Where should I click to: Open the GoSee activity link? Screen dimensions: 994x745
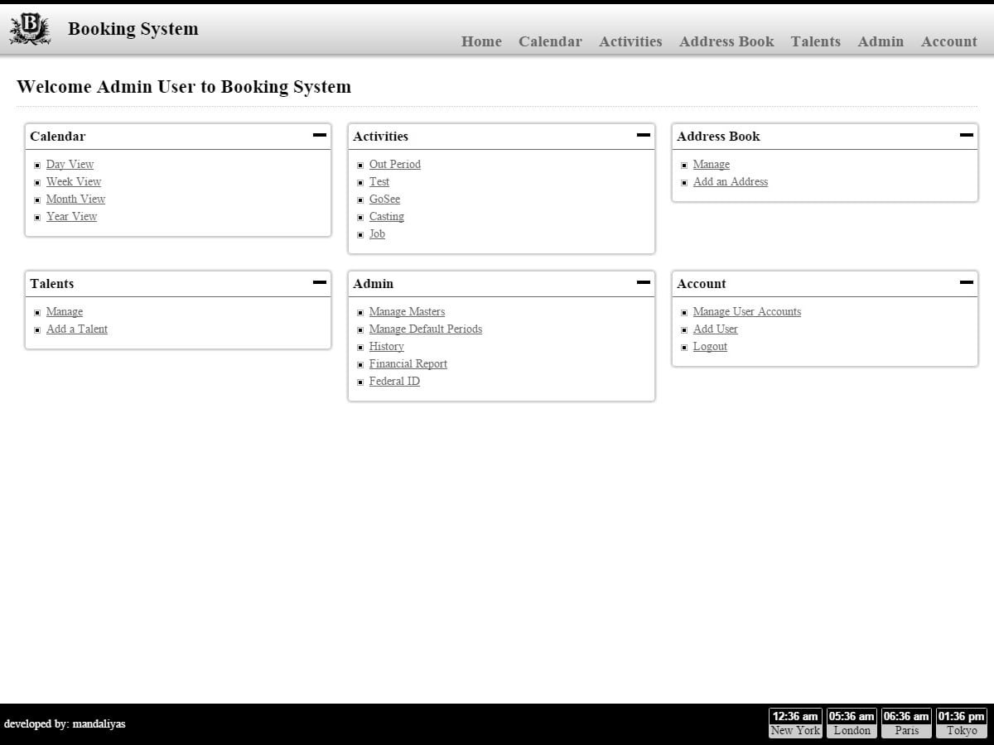(384, 199)
